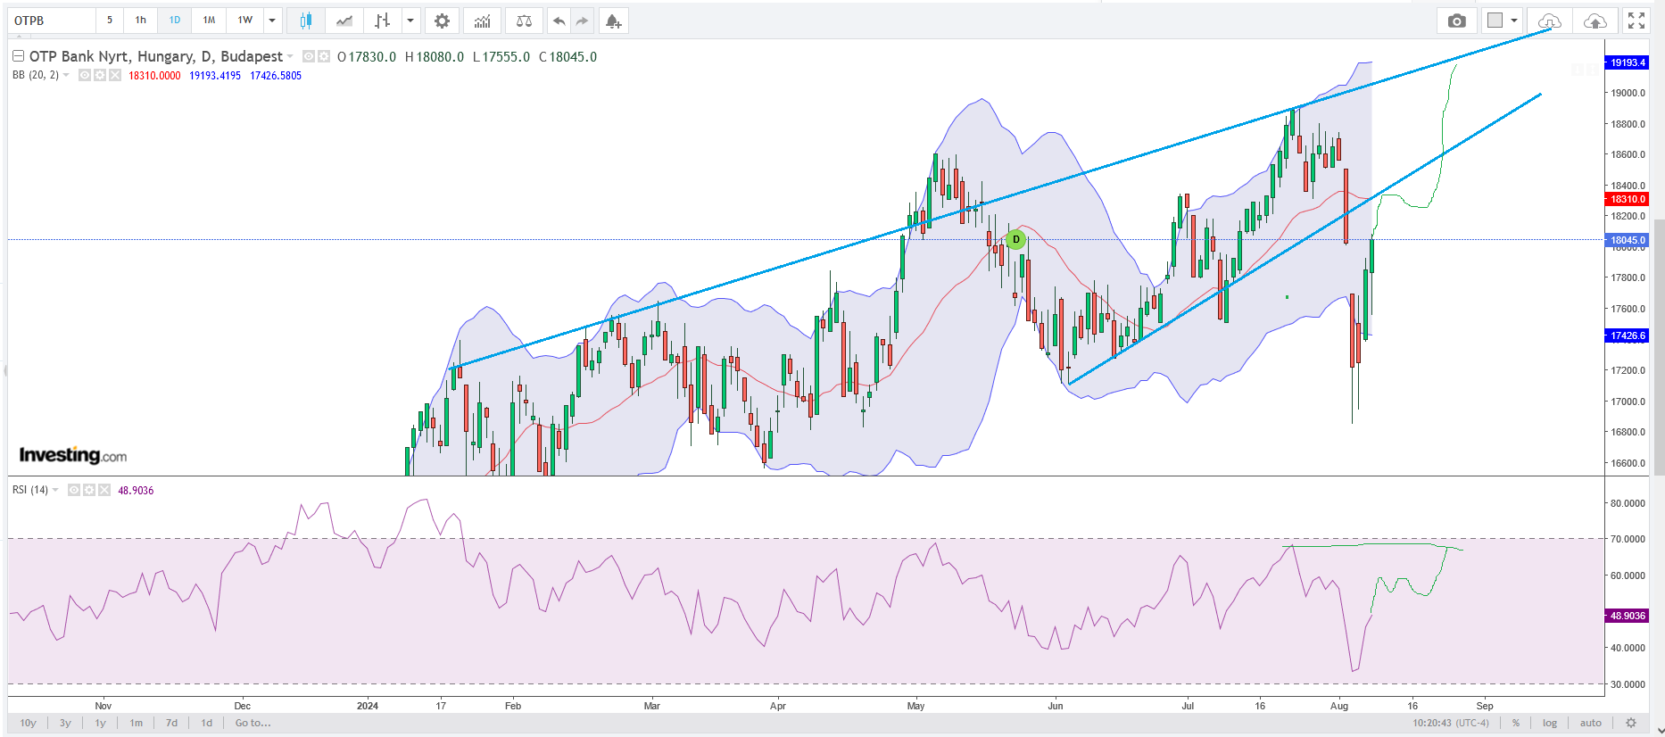
Task: Open chart properties gear in top toolbar
Action: tap(442, 21)
